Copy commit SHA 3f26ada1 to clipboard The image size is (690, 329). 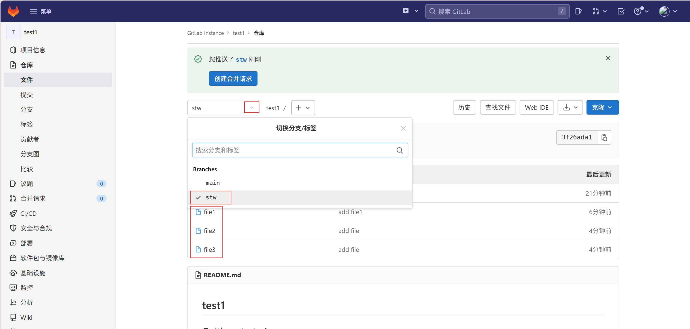coord(604,137)
